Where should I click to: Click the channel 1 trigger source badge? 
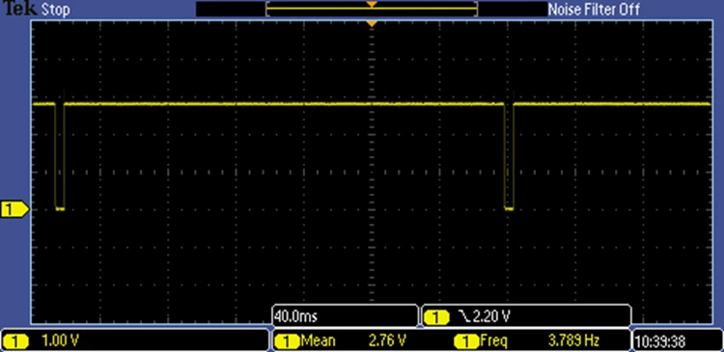point(436,317)
